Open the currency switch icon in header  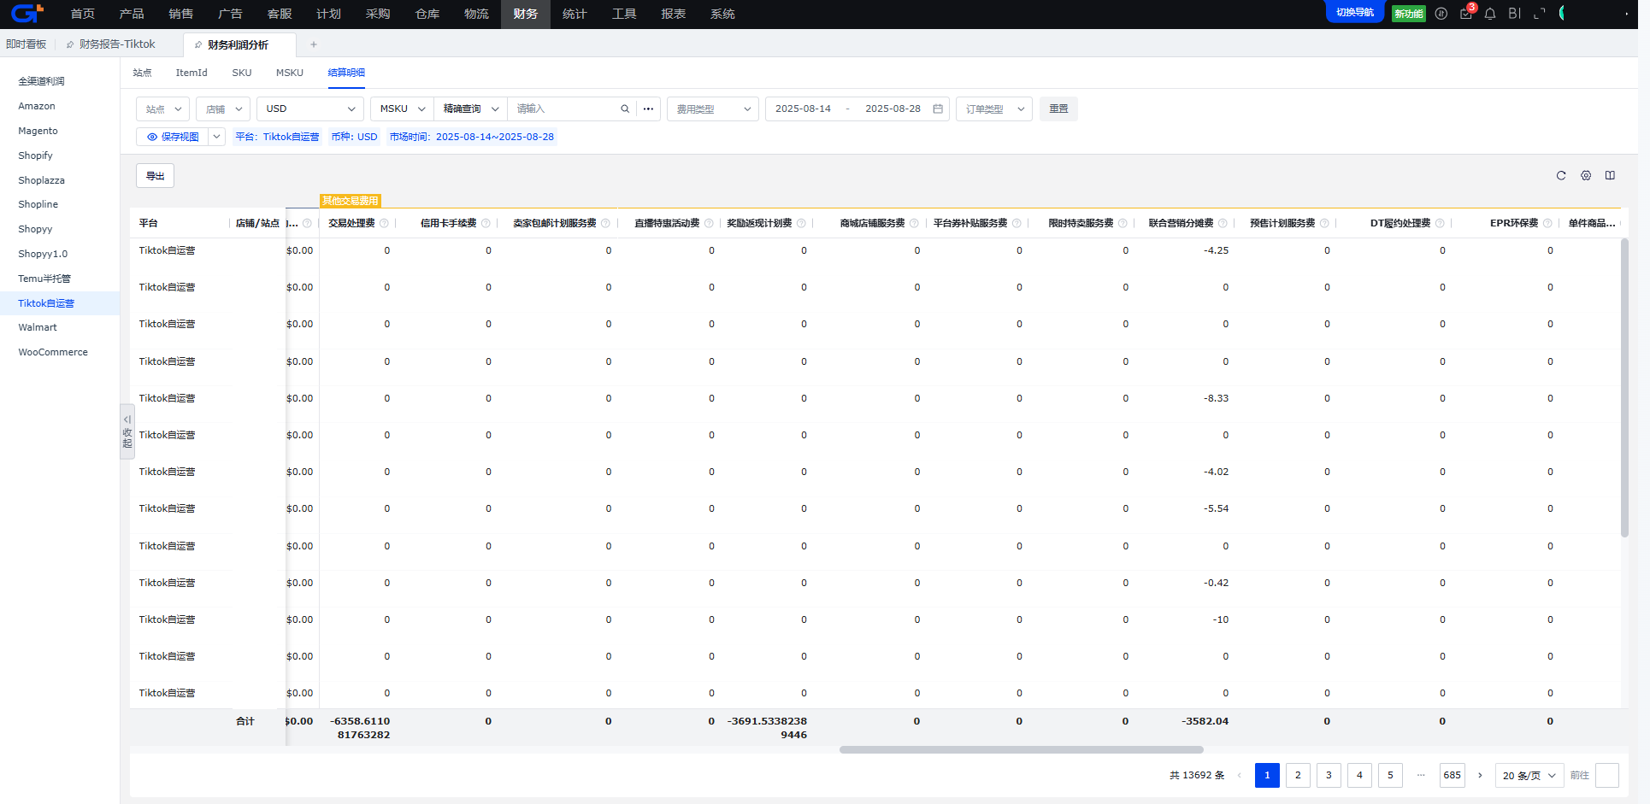(1441, 14)
